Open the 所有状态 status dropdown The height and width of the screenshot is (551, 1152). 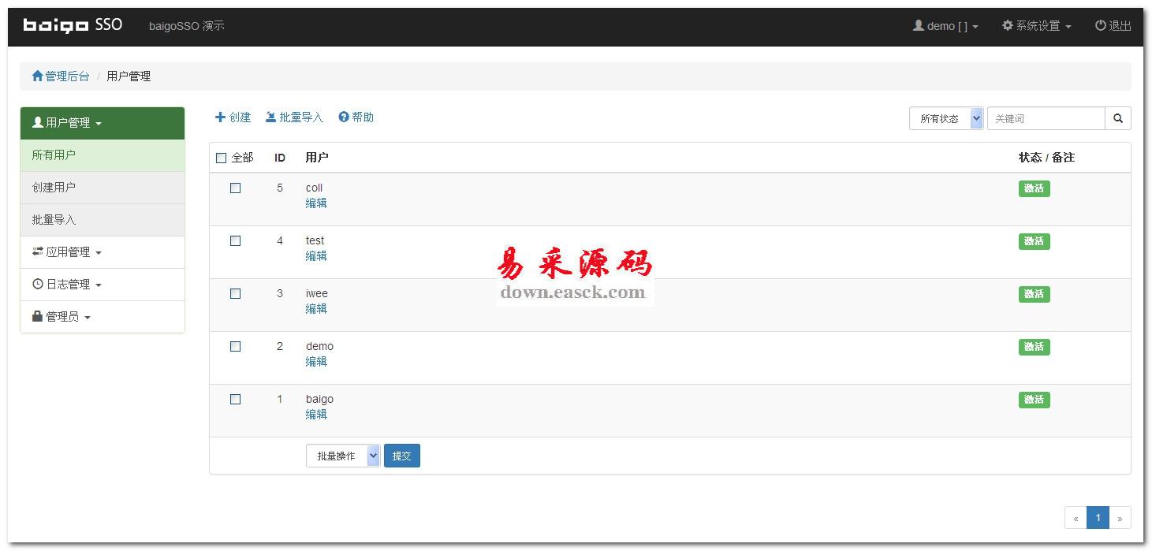click(945, 118)
